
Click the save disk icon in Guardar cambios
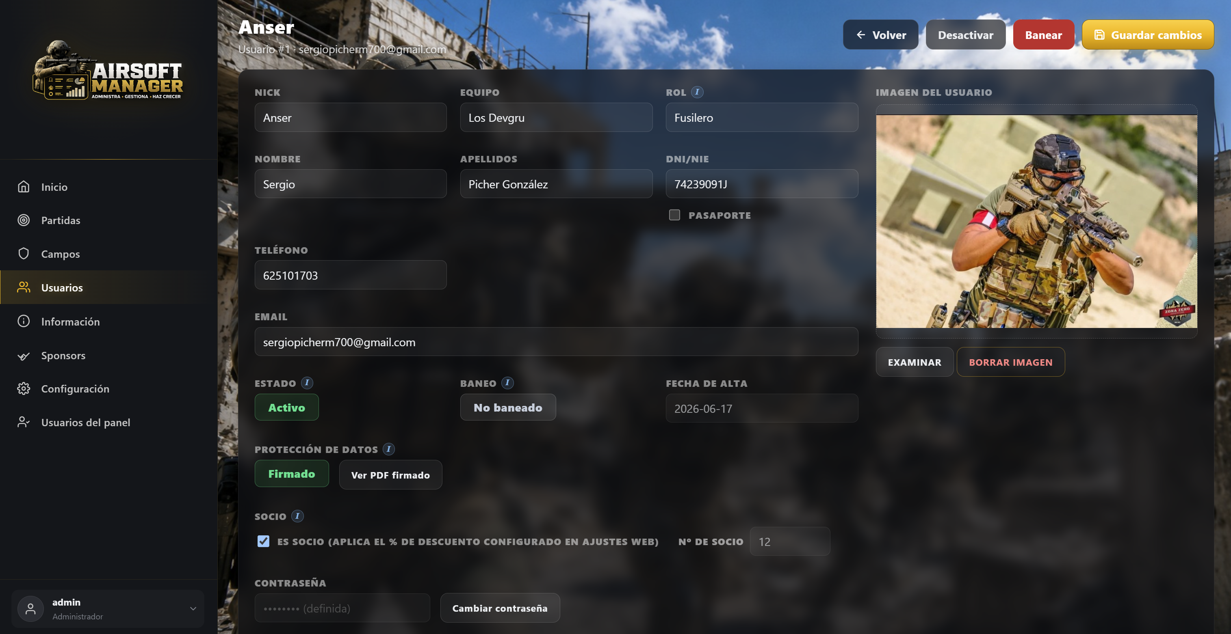[1099, 35]
